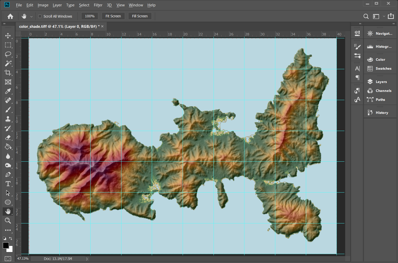Select the Clone Stamp tool
Screen dimensions: 398x263
click(x=8, y=119)
